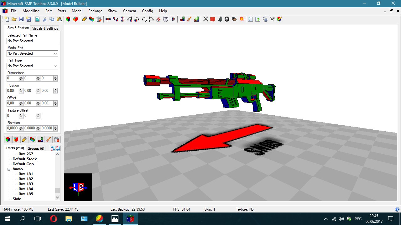Click the Selected Part Name field
Screen dimensions: 401x225
[x=33, y=41]
